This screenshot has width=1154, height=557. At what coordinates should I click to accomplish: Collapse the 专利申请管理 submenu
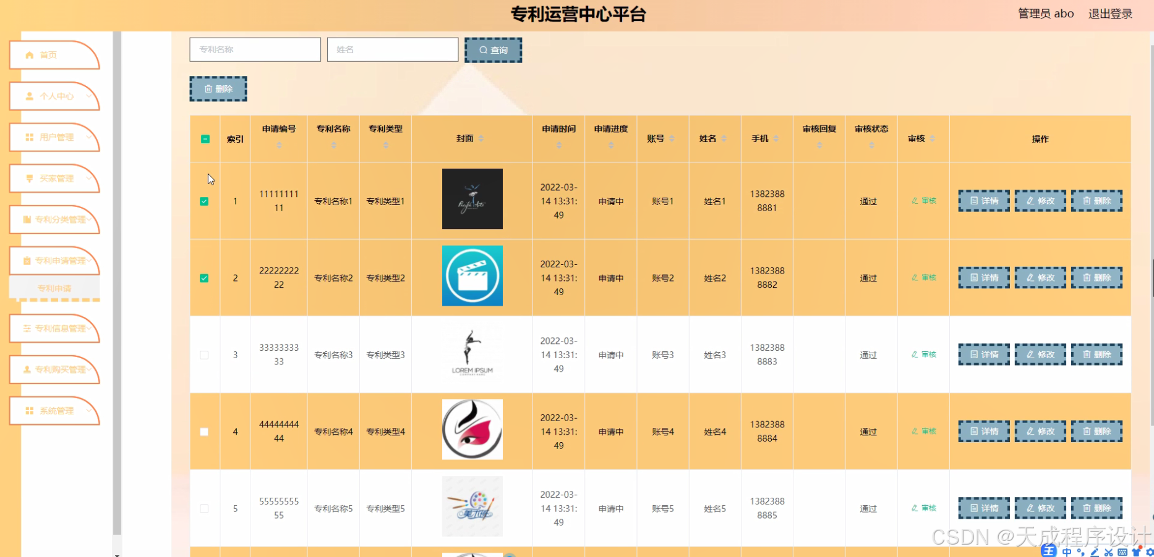(x=54, y=260)
